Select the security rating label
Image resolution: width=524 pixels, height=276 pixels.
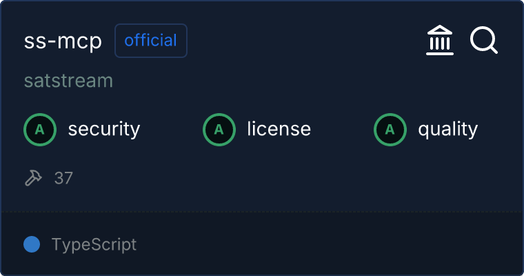pyautogui.click(x=103, y=129)
